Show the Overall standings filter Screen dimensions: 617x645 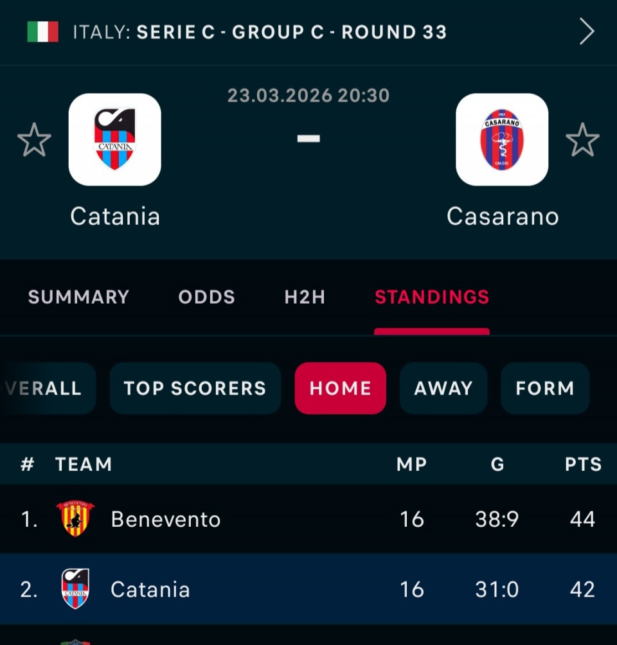pyautogui.click(x=45, y=388)
